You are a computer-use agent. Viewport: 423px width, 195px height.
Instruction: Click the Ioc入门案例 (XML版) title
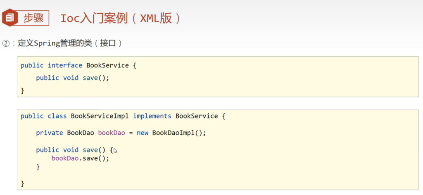pos(121,19)
